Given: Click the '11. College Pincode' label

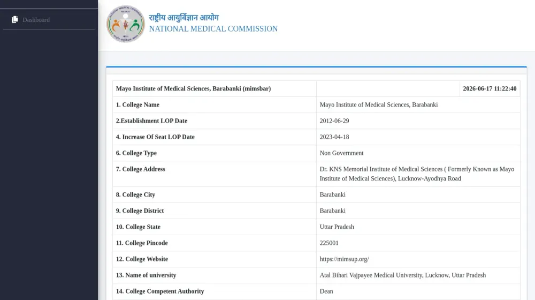Looking at the screenshot, I should point(142,243).
